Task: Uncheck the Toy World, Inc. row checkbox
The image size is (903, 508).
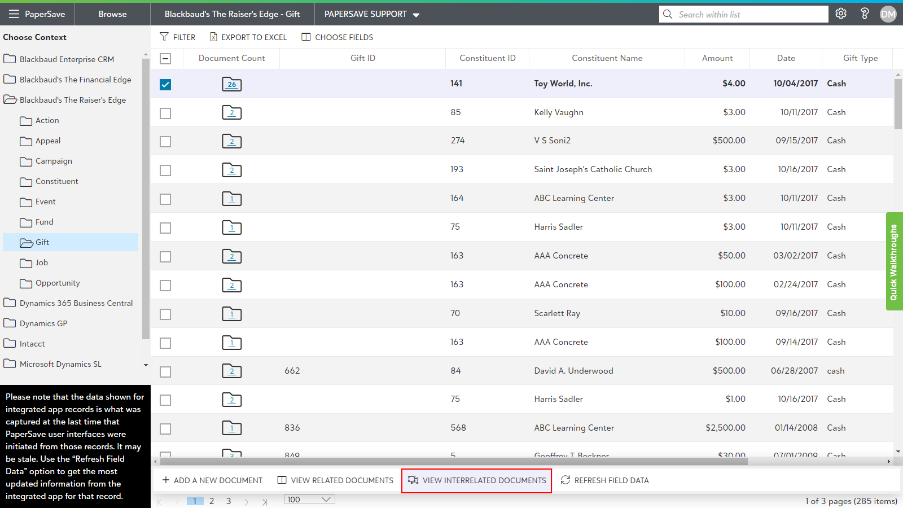Action: (165, 85)
